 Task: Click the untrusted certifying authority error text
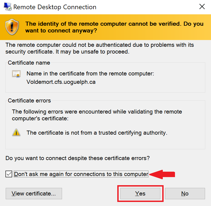[97, 133]
